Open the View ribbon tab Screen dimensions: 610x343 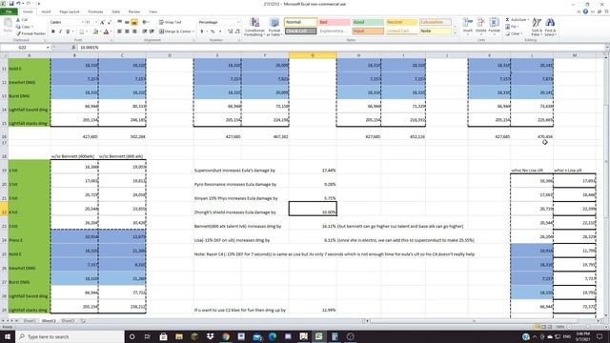tap(152, 11)
